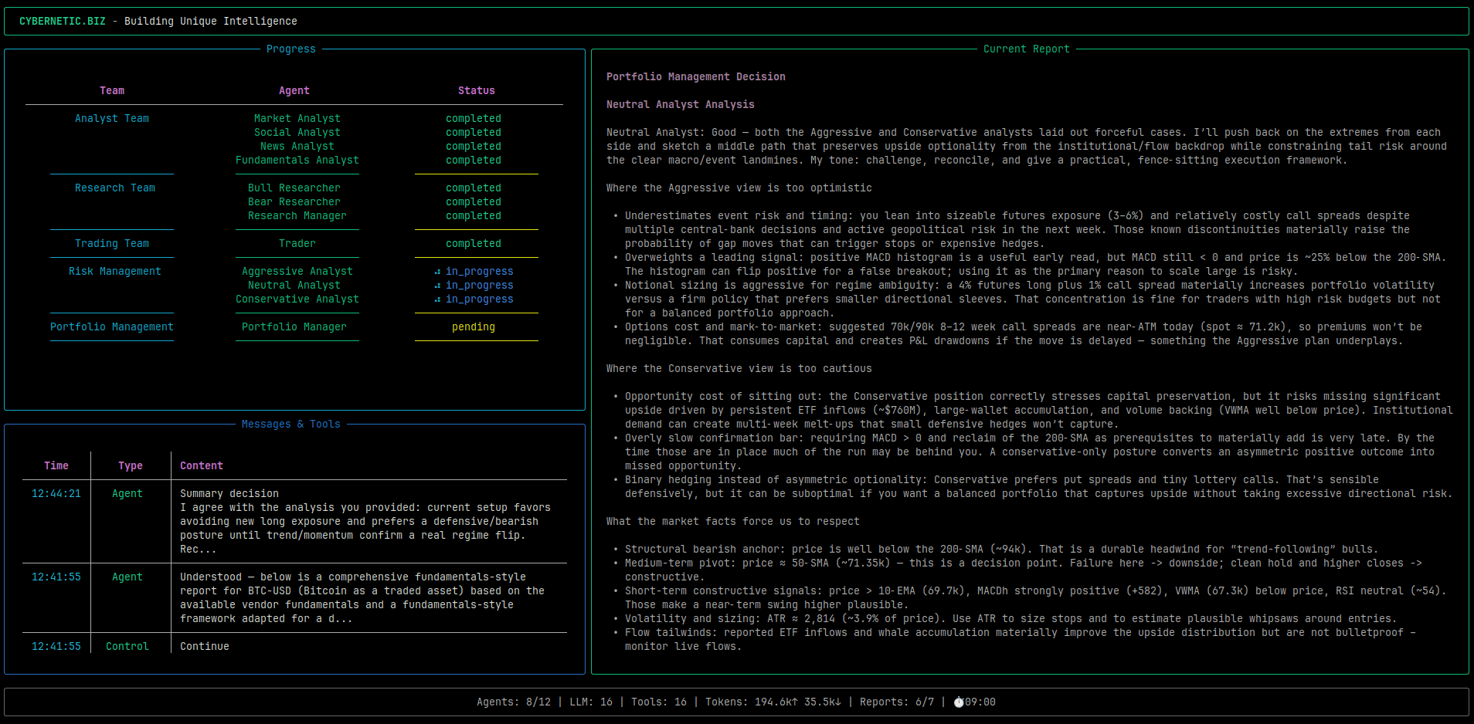Select Fundamentals Analyst in the agent list

tap(297, 161)
